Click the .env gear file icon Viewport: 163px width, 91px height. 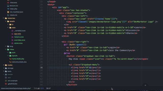6,78
